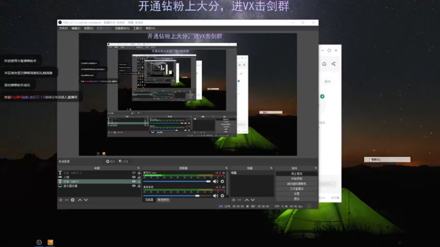Open the round gray taskbar icon
This screenshot has height=247, width=440.
[x=39, y=242]
